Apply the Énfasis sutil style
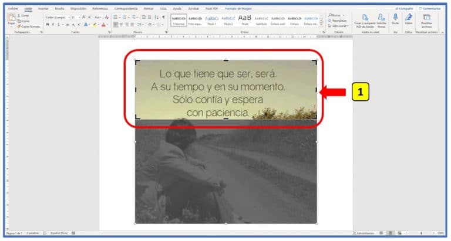 click(278, 21)
